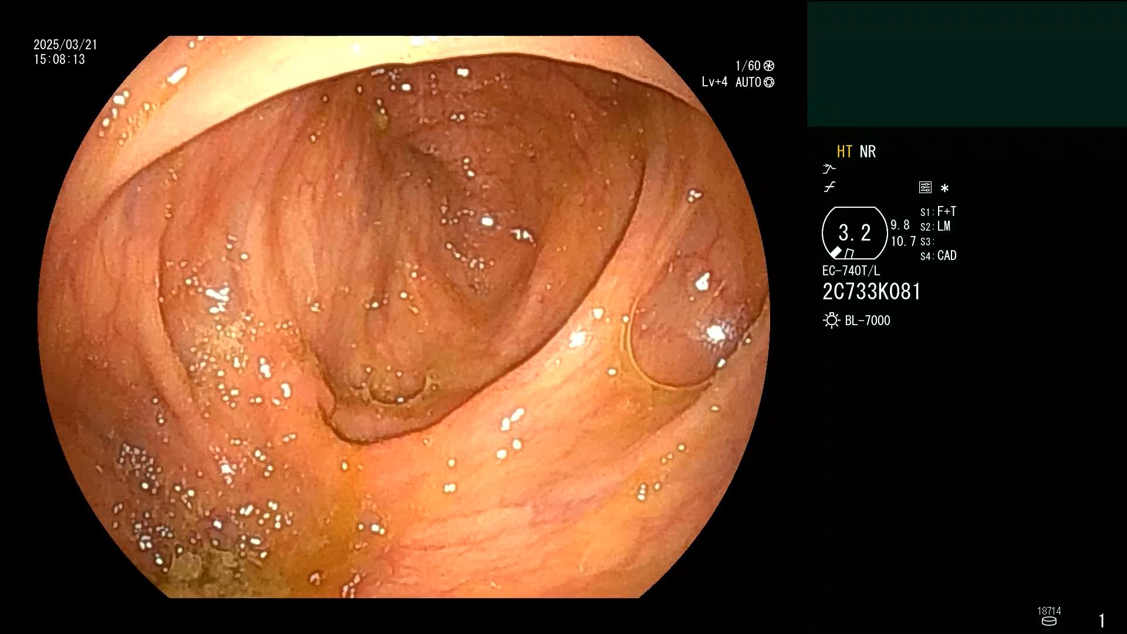The height and width of the screenshot is (634, 1127).
Task: Toggle the yellow HT indicator
Action: 845,151
